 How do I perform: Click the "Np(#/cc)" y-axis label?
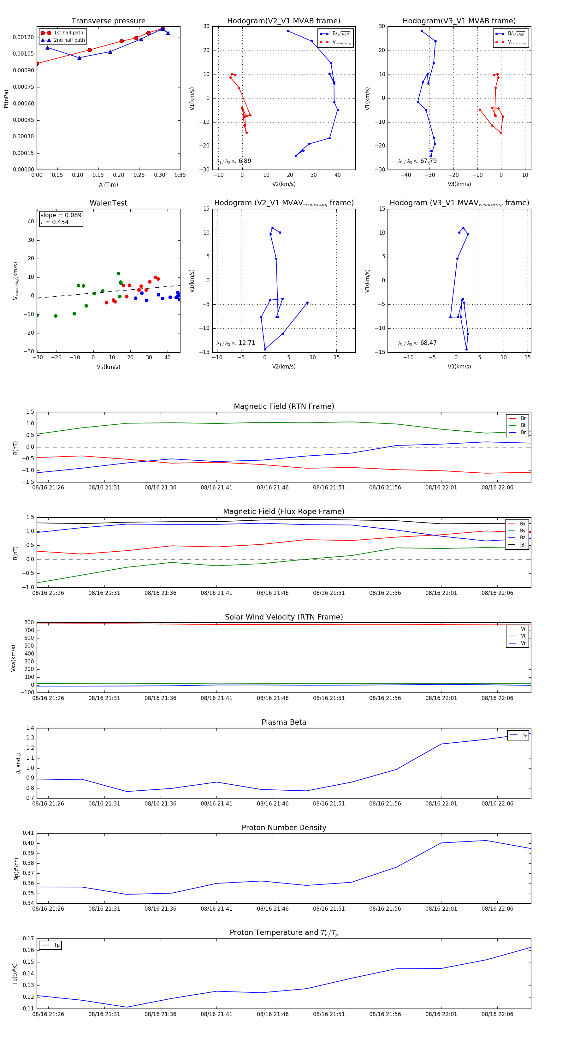[17, 868]
